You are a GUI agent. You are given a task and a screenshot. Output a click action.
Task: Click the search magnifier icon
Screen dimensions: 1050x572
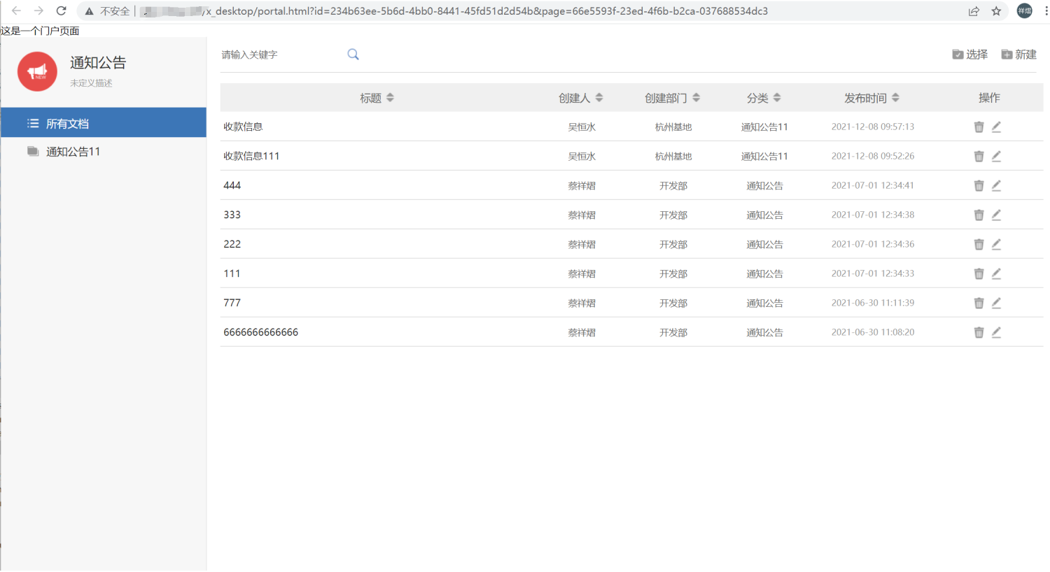pos(353,55)
